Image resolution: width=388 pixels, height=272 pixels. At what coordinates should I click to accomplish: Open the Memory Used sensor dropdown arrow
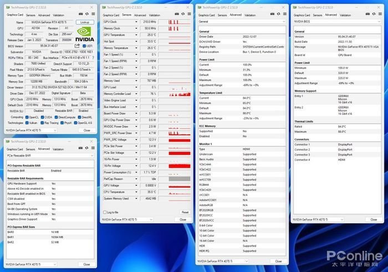136,80
